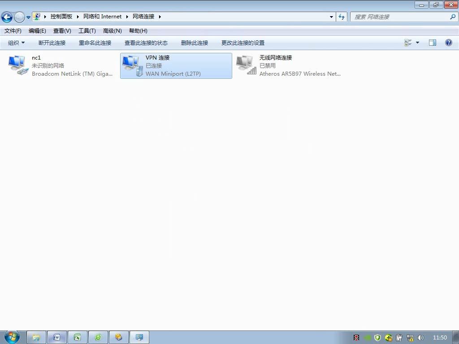Click 查看此连接的状态 button
The image size is (459, 344).
coord(146,43)
